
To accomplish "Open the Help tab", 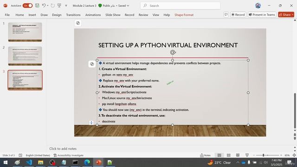I will pyautogui.click(x=167, y=15).
